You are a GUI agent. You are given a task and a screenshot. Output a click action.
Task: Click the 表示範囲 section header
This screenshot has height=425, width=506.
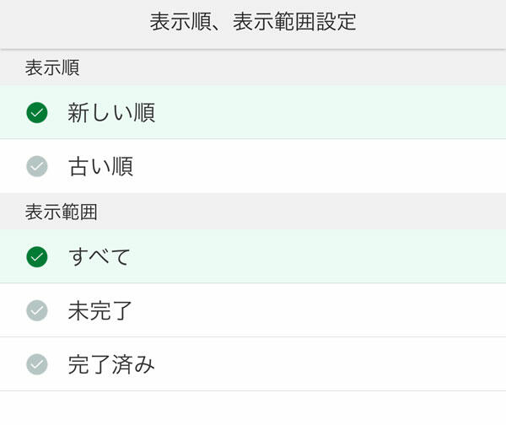click(x=61, y=212)
